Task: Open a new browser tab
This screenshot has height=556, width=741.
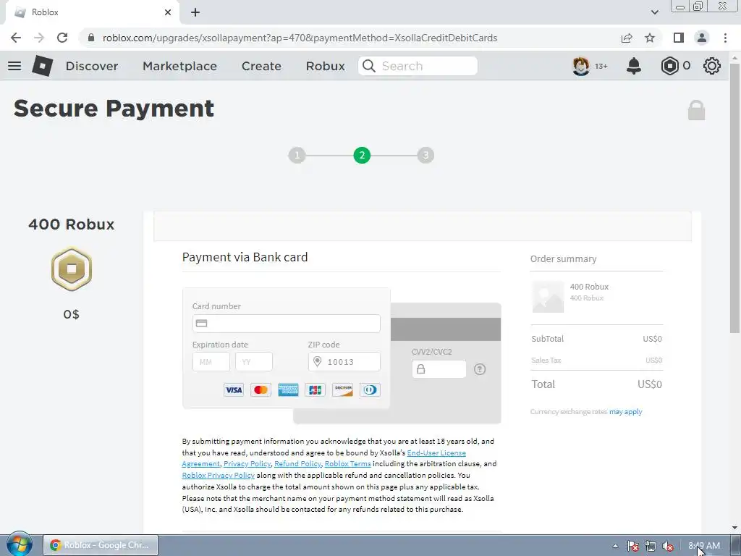Action: [195, 12]
